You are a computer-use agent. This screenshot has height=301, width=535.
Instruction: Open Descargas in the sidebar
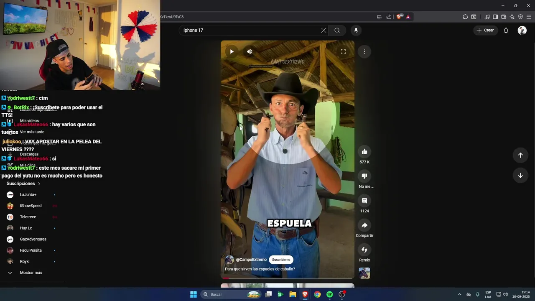point(29,154)
